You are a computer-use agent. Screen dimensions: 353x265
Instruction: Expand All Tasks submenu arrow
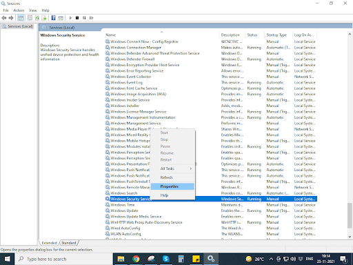191,168
